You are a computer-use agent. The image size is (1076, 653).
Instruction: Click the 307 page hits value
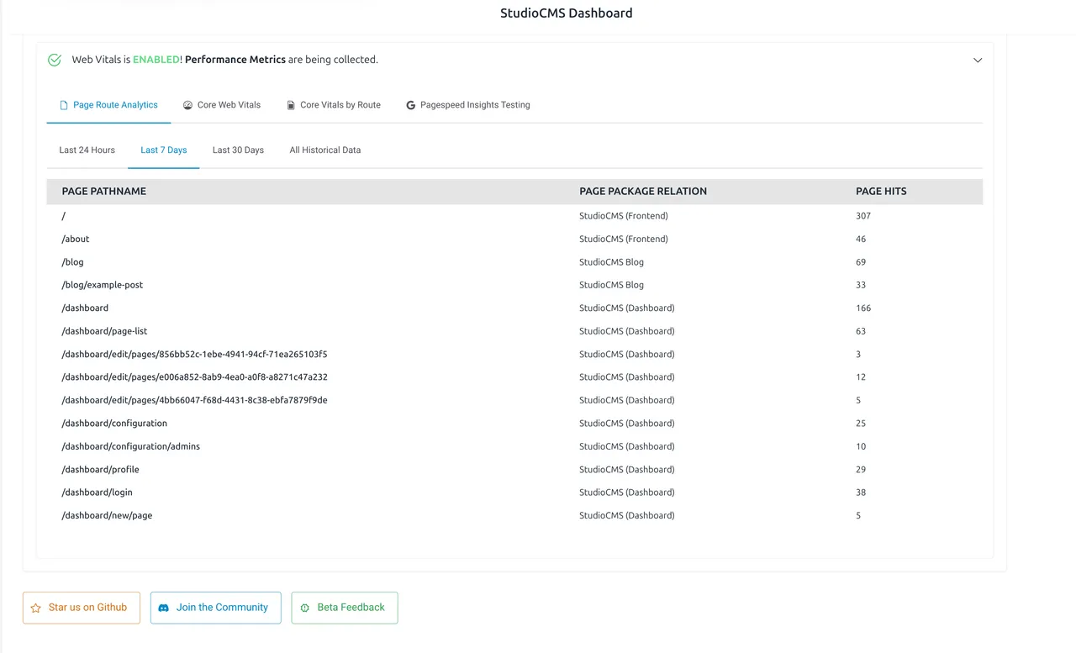coord(863,216)
